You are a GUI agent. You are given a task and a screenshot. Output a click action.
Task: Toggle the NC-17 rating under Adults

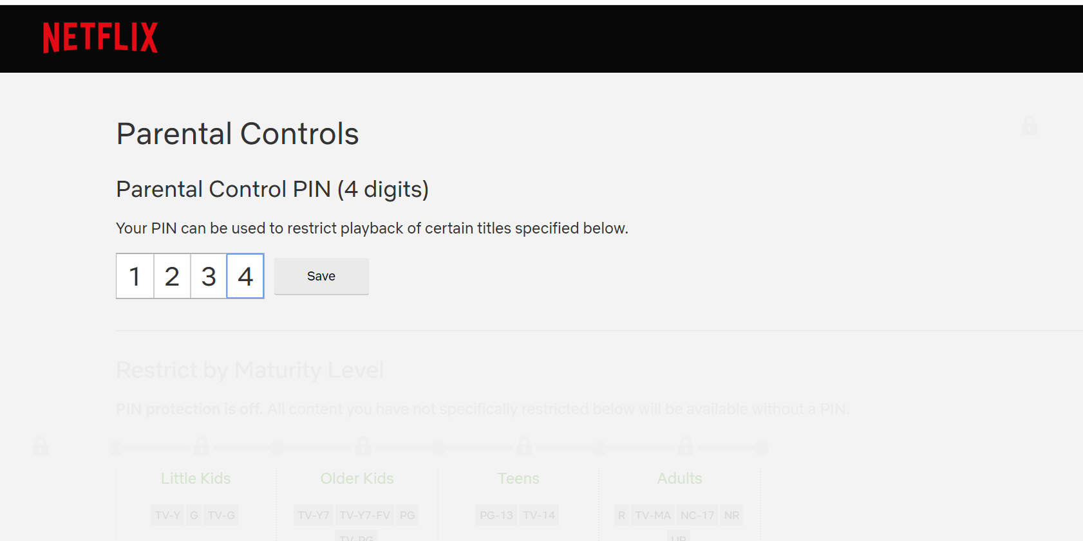(697, 515)
